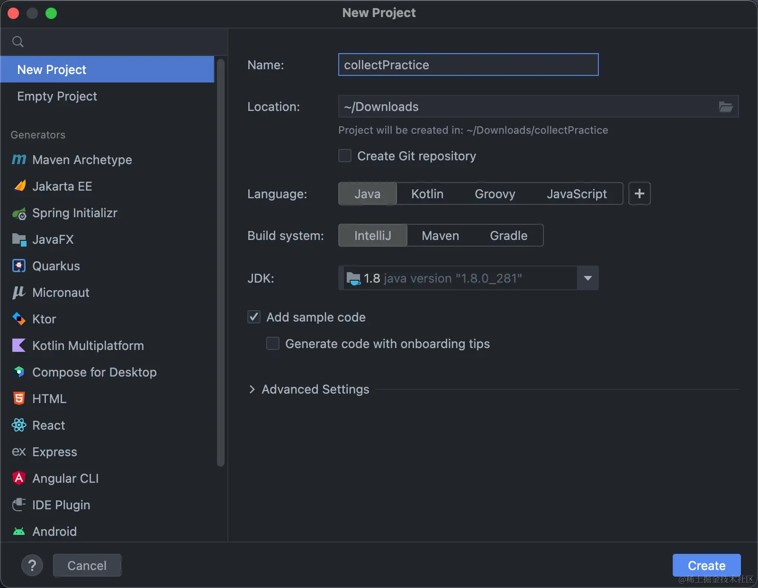Image resolution: width=758 pixels, height=588 pixels.
Task: Click the Create button
Action: pyautogui.click(x=706, y=565)
